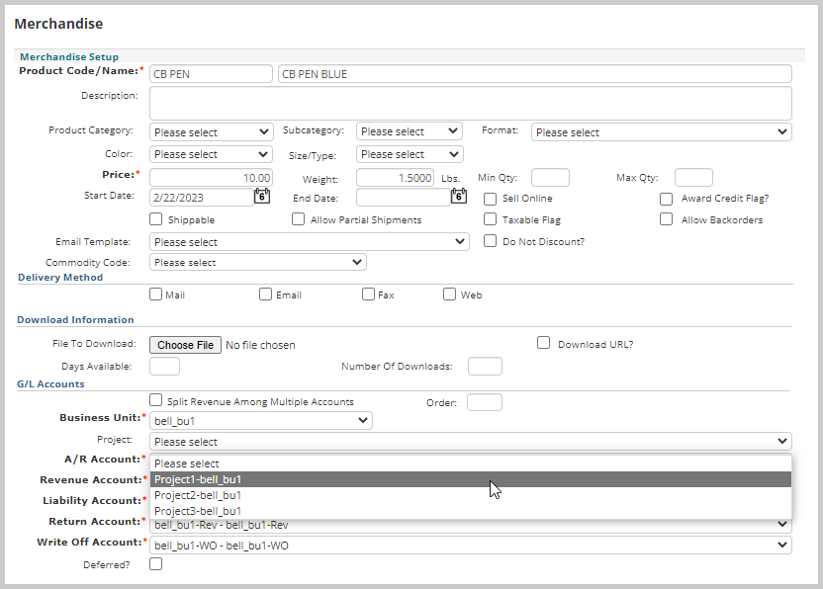Click the End Date text field
The width and height of the screenshot is (823, 589).
point(404,198)
